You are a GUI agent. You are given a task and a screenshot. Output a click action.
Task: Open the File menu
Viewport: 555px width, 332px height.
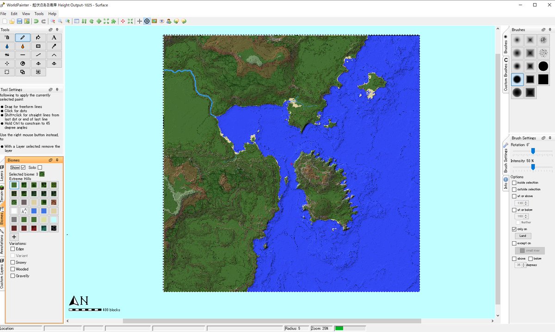click(3, 14)
